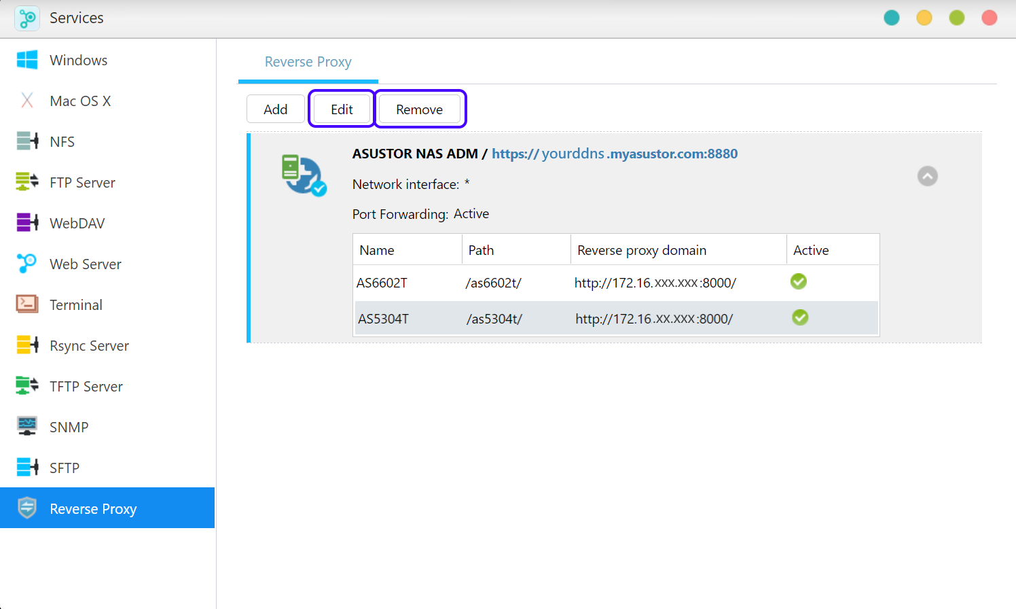Switch to the Reverse Proxy tab
Screen dimensions: 1016x609
[308, 62]
